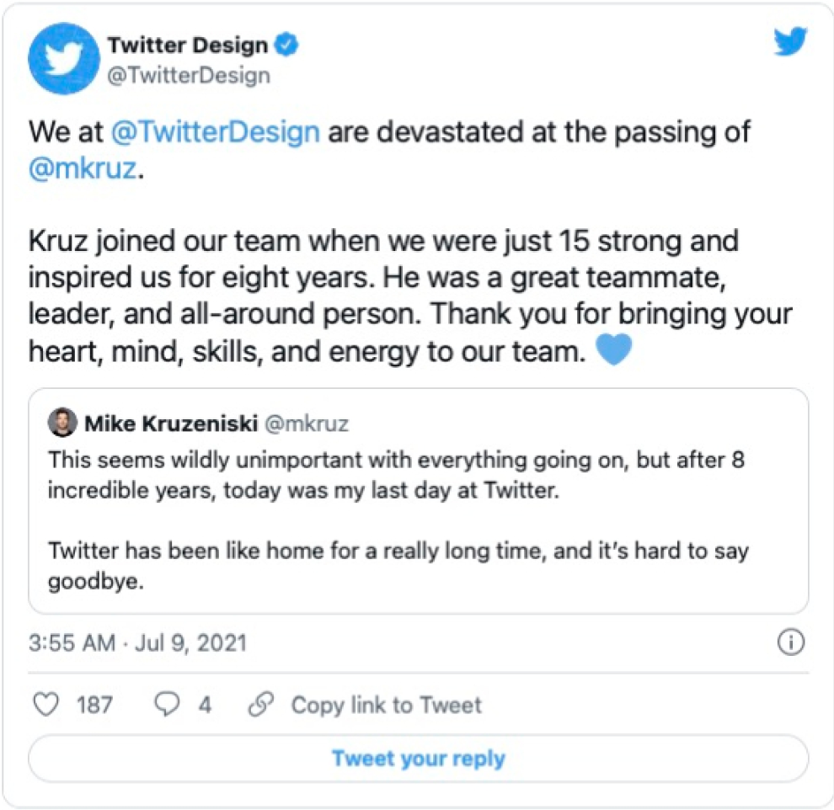Click Copy link to Tweet
Image resolution: width=834 pixels, height=810 pixels.
tap(386, 705)
